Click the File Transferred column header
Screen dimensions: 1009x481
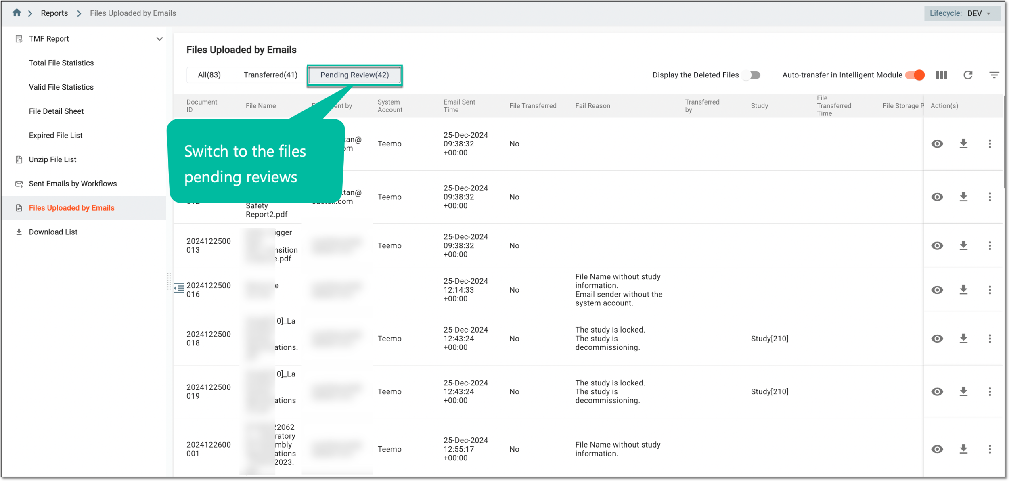tap(533, 106)
